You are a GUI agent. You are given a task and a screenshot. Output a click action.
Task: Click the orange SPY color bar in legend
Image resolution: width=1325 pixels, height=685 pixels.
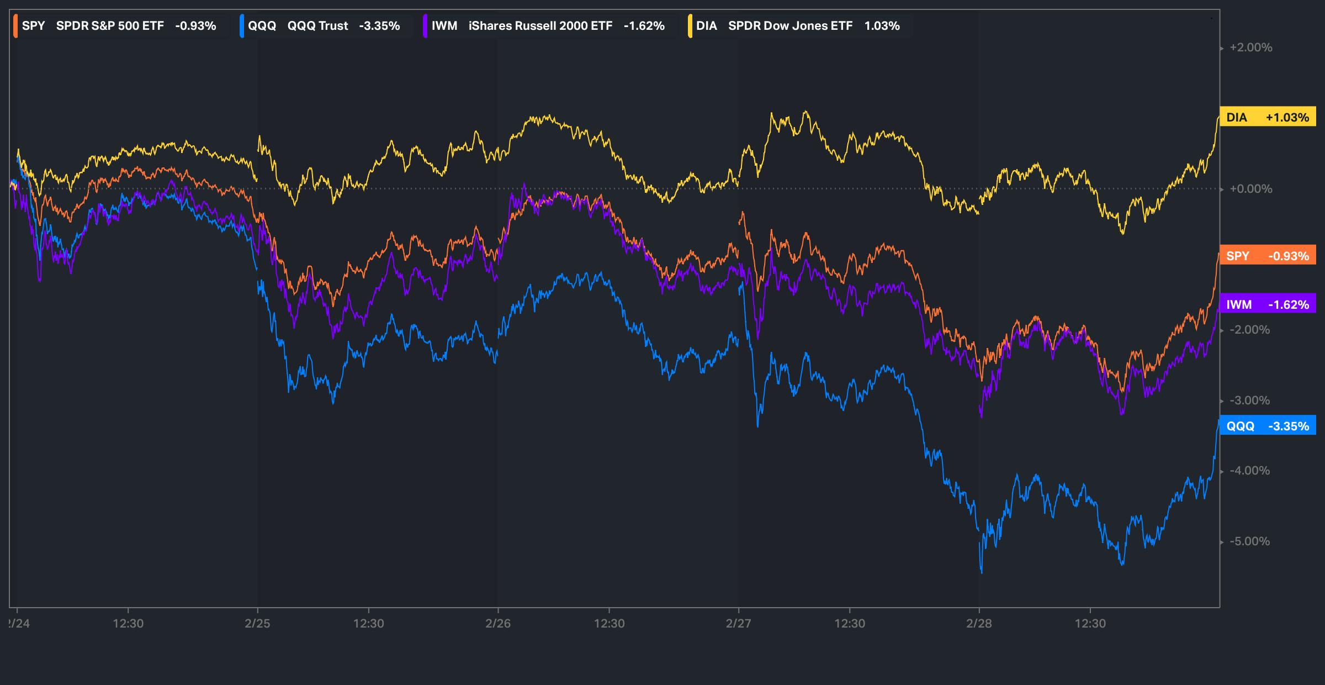point(15,26)
